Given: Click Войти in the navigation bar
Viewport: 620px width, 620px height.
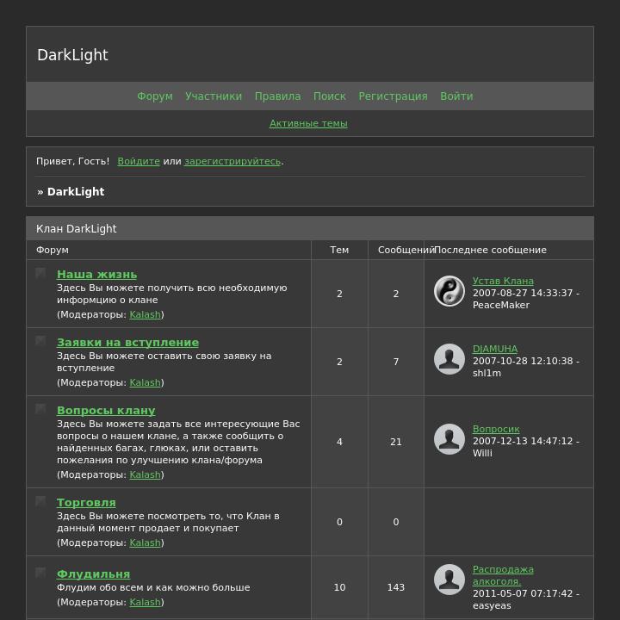Looking at the screenshot, I should (456, 96).
